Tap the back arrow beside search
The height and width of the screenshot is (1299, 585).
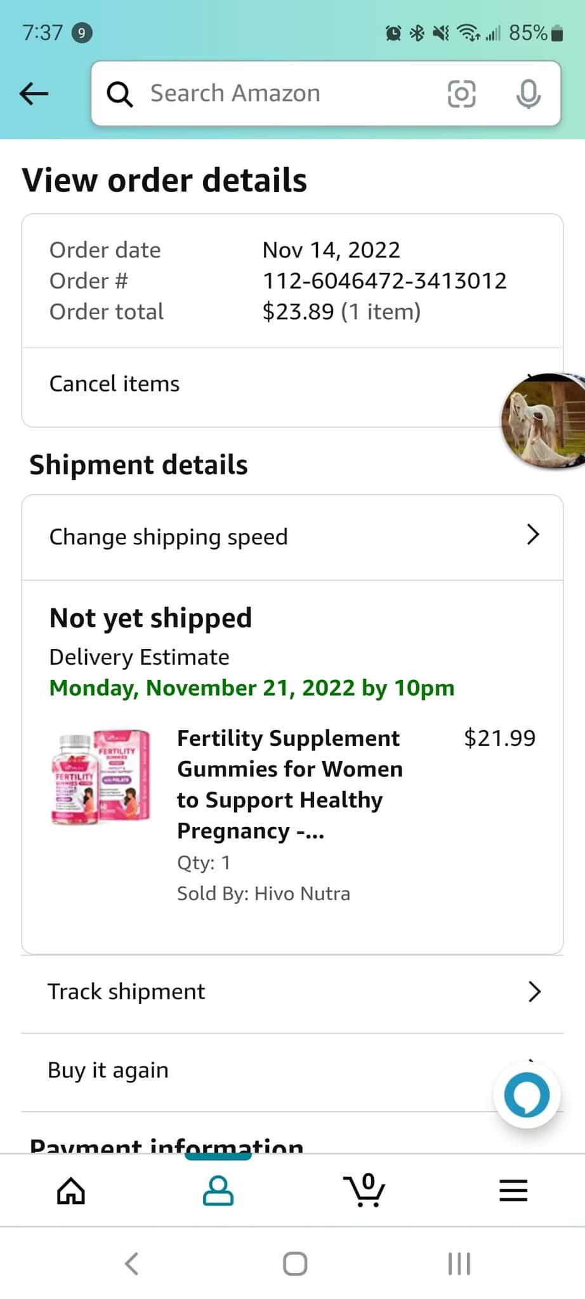(34, 94)
